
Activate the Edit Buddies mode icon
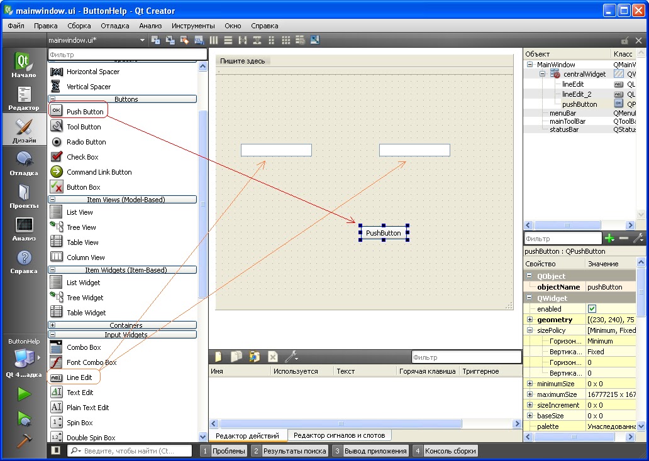pyautogui.click(x=185, y=40)
